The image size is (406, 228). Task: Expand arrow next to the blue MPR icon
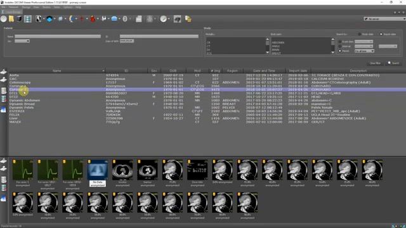click(55, 18)
